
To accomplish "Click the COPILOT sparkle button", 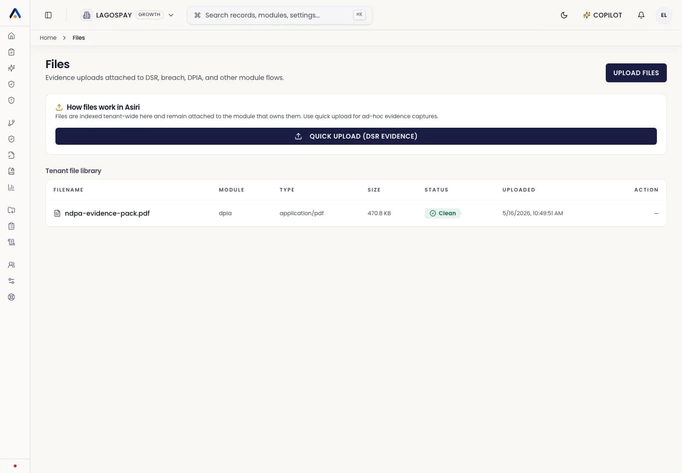I will pyautogui.click(x=602, y=15).
